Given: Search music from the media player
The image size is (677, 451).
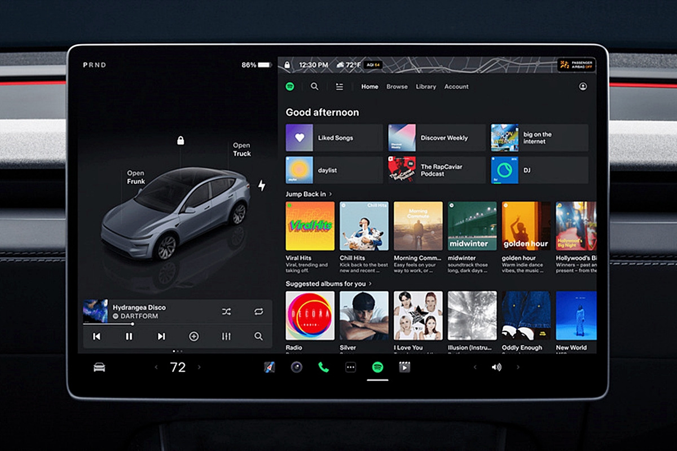Looking at the screenshot, I should [x=258, y=337].
